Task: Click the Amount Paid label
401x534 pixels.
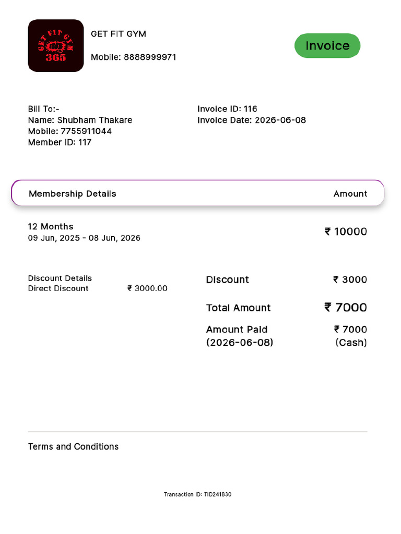Action: (237, 330)
